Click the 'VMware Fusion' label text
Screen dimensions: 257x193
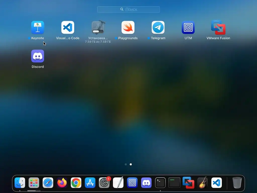click(218, 38)
